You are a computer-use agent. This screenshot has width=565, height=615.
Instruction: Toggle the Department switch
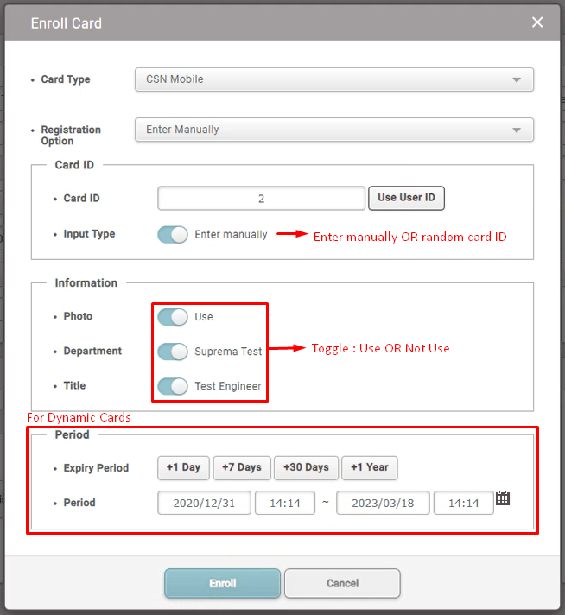point(173,352)
